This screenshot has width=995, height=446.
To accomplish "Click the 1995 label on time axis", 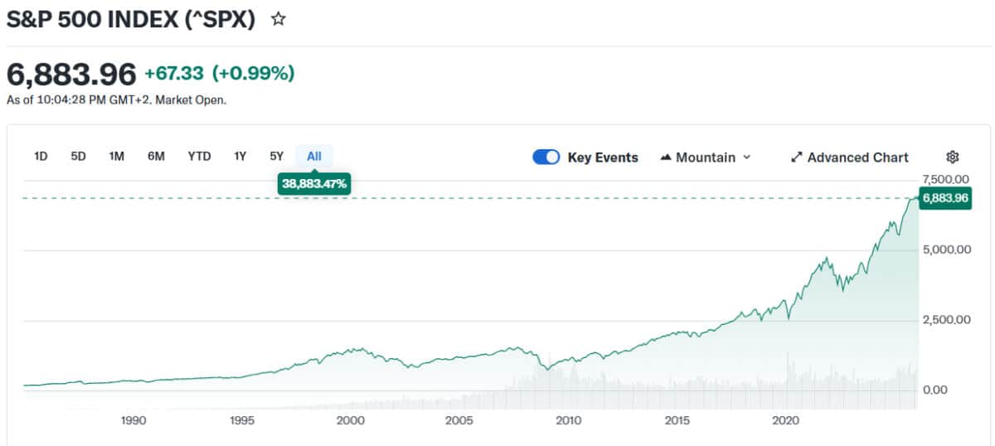I will click(242, 420).
